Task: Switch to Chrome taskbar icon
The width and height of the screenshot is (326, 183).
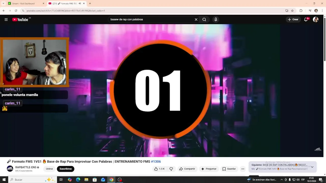Action: pyautogui.click(x=111, y=180)
